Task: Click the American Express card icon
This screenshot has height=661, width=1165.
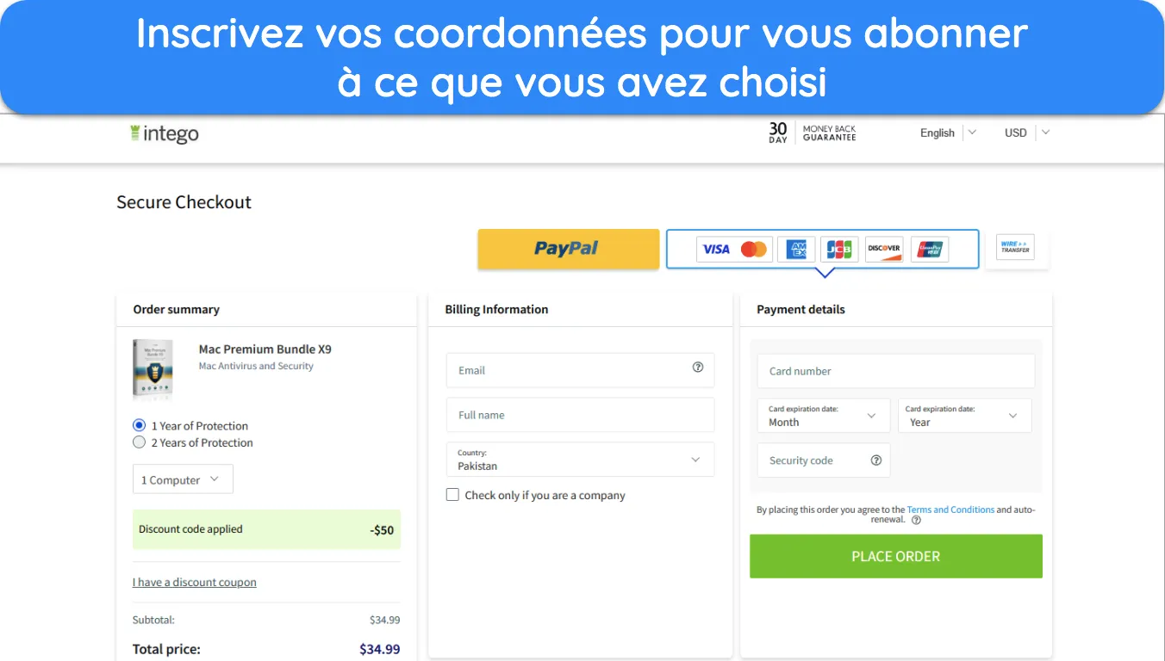Action: click(796, 249)
